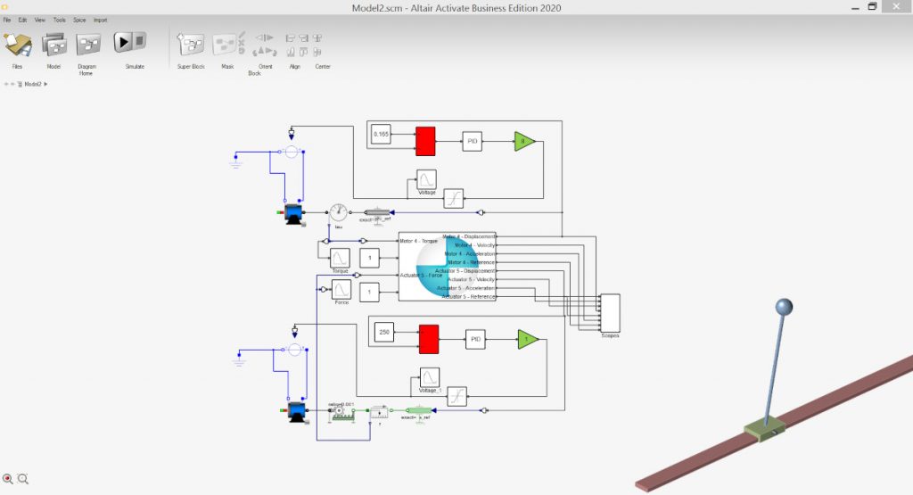Select the green gain block labeled 8
This screenshot has width=913, height=495.
[x=523, y=141]
